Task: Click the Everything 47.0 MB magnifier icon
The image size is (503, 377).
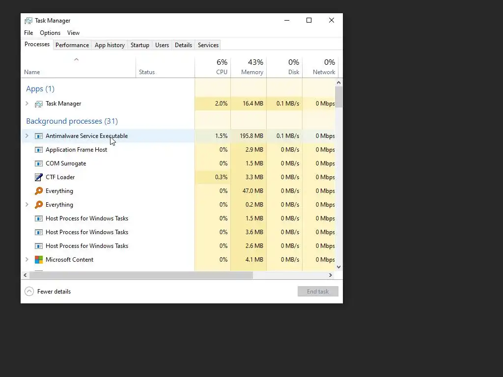Action: click(x=38, y=191)
